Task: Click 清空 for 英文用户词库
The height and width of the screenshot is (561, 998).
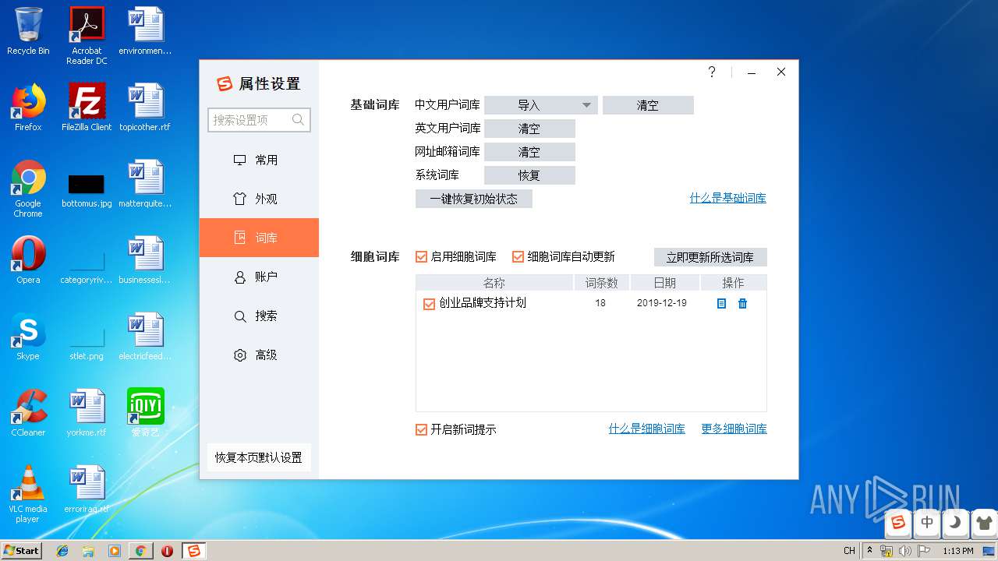Action: tap(529, 129)
